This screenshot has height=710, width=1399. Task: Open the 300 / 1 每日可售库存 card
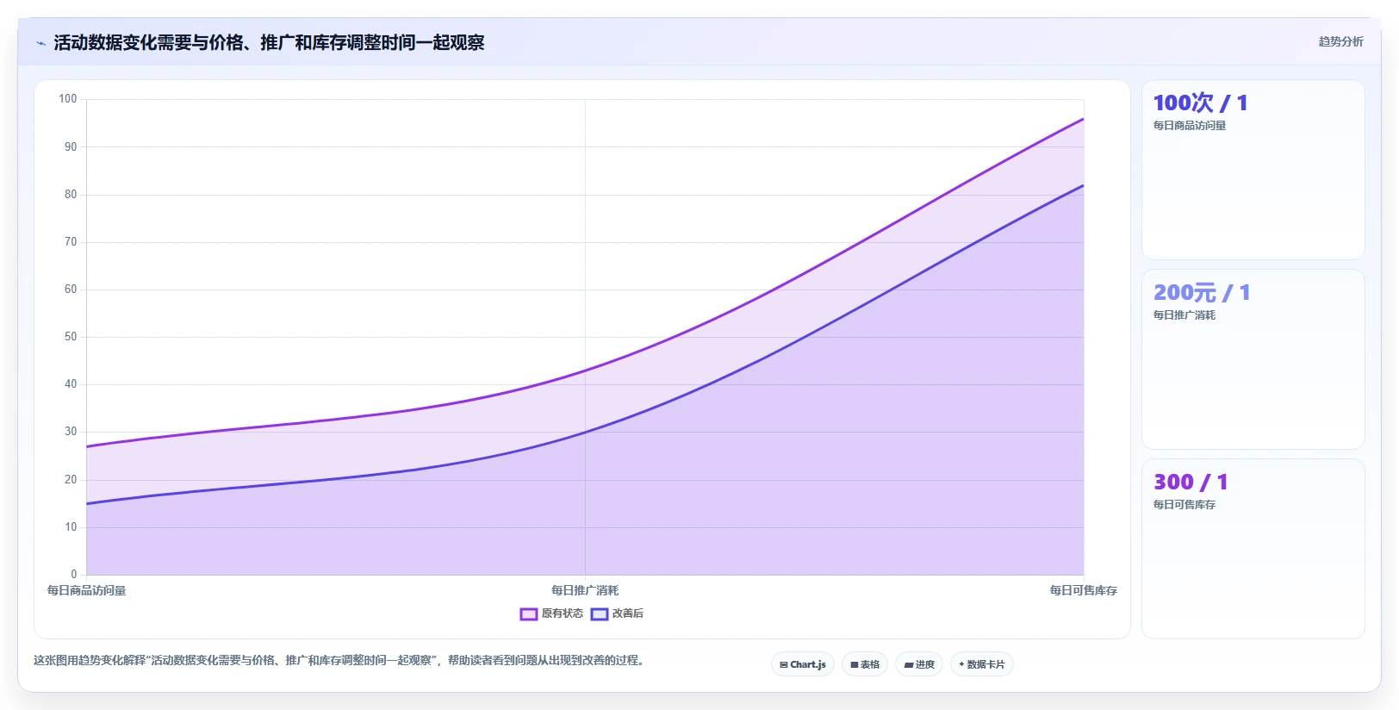coord(1253,549)
